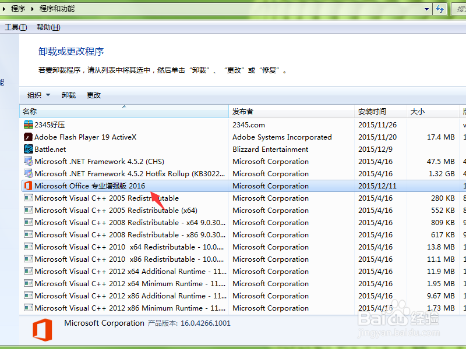
Task: Sort by the 大小 column header
Action: 433,111
